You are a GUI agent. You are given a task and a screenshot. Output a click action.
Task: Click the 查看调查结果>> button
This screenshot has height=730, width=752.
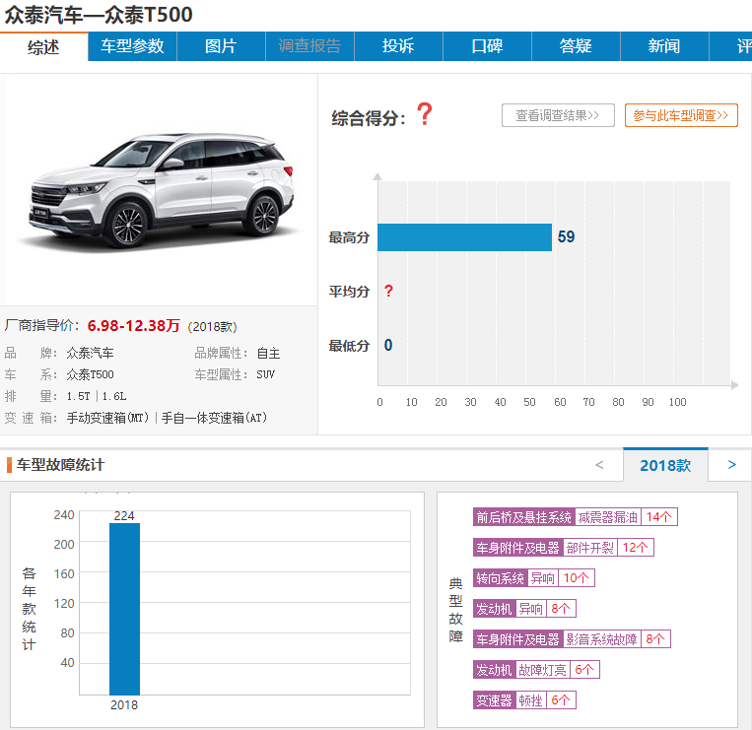click(x=558, y=115)
